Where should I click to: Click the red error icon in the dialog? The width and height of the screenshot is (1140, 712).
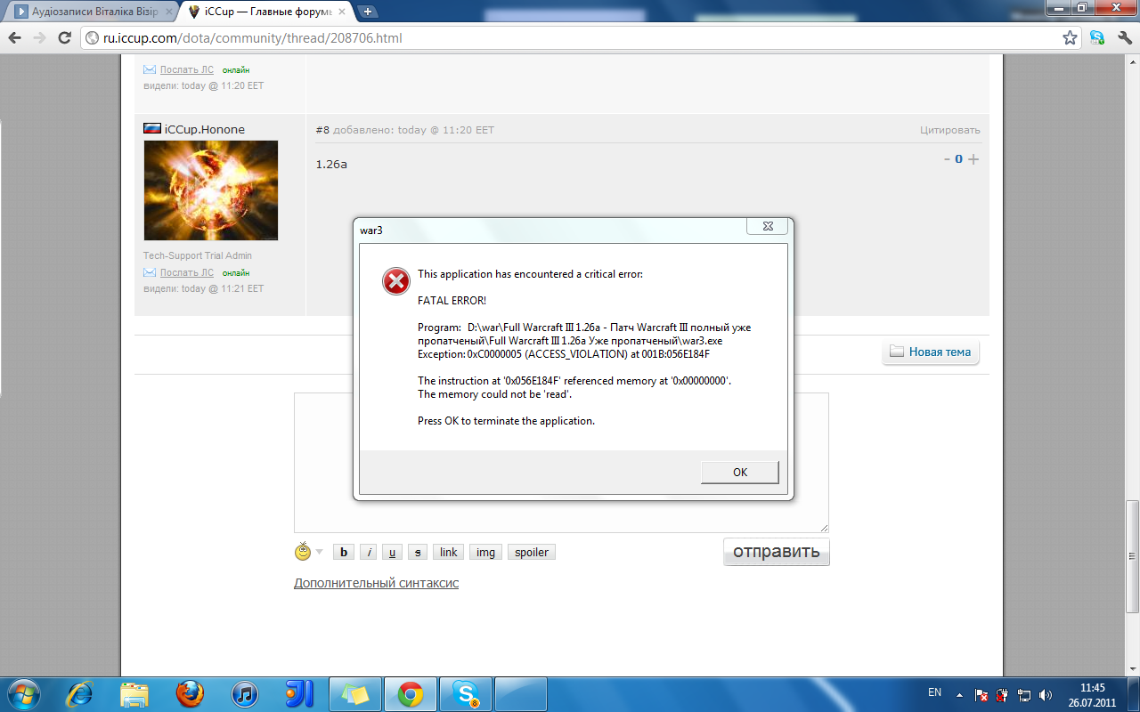(396, 281)
